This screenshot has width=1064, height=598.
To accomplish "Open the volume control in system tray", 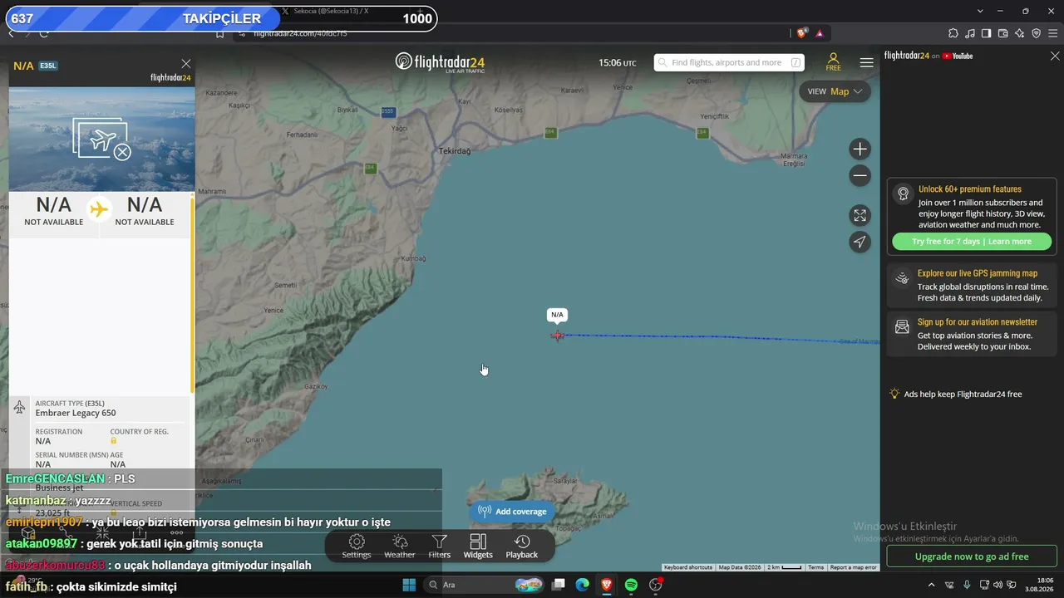I will coord(998,585).
